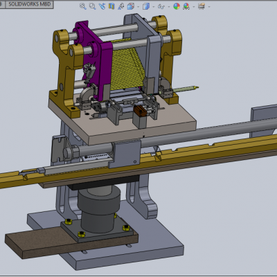Click the Apply Scene icon

coord(186,6)
